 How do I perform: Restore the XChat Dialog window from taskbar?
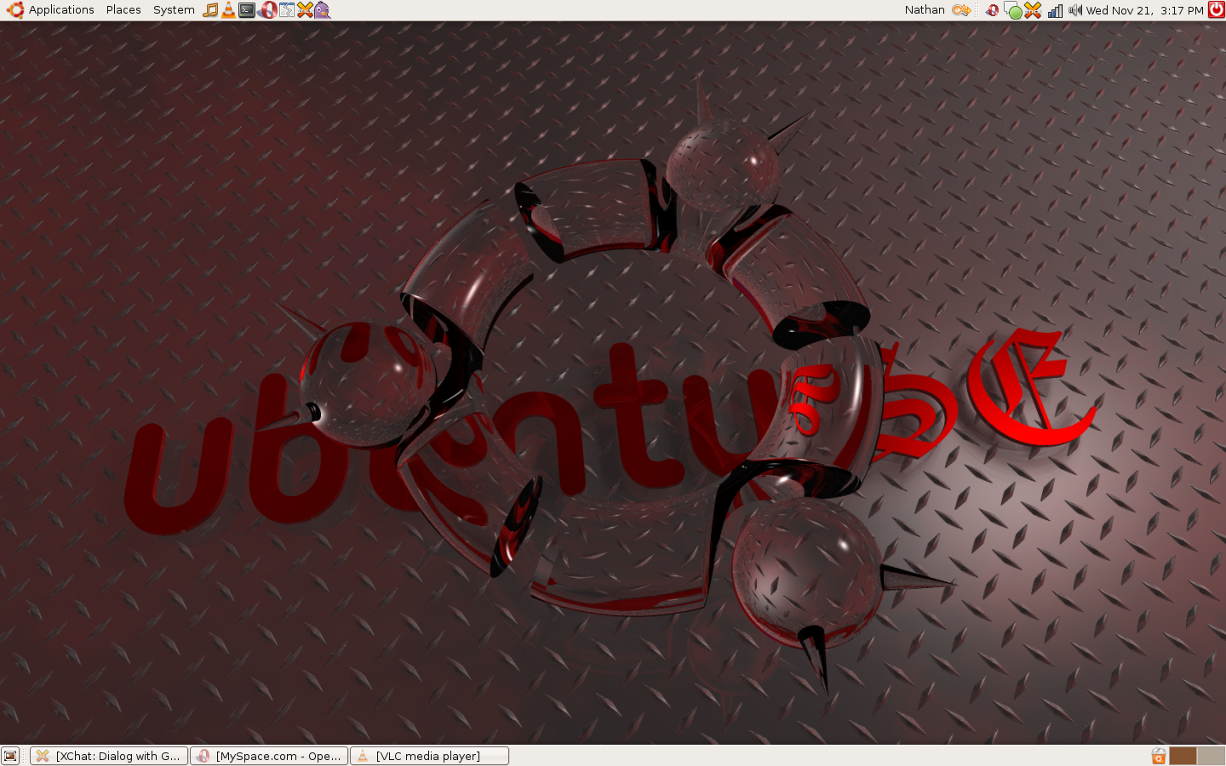pos(109,756)
